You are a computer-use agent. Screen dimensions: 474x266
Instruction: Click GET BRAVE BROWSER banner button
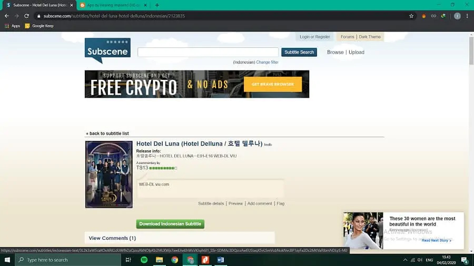[273, 84]
